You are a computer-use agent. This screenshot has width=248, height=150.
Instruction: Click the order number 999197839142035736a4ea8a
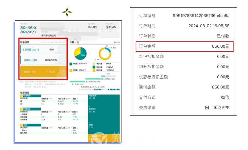[x=201, y=15]
